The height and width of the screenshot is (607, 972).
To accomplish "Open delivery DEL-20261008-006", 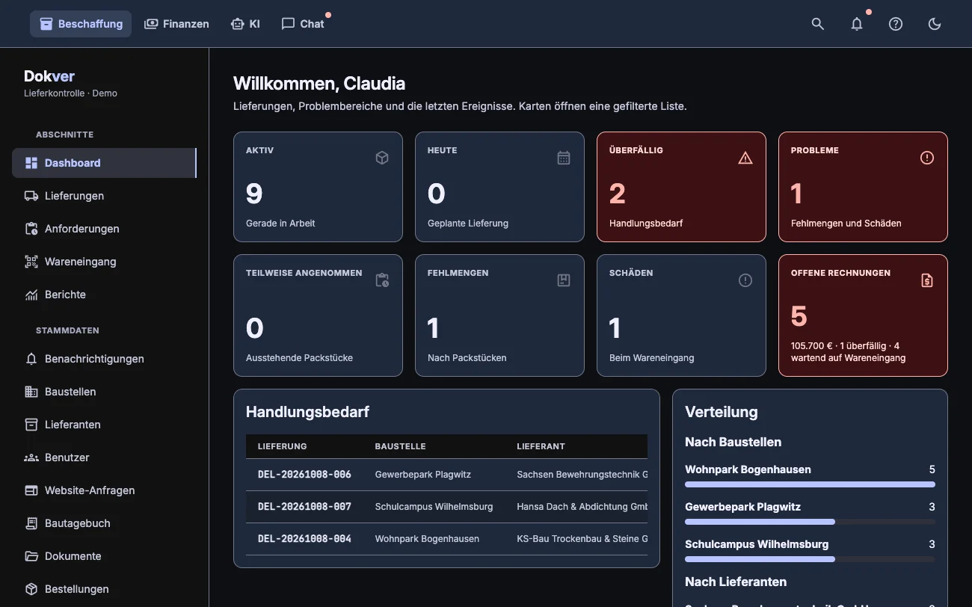I will pyautogui.click(x=304, y=475).
